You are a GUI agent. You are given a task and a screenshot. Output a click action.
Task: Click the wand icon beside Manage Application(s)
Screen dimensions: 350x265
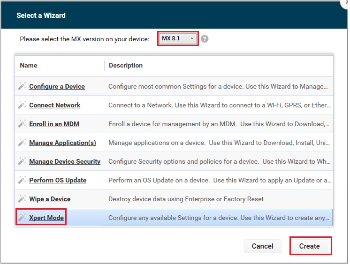pos(22,142)
